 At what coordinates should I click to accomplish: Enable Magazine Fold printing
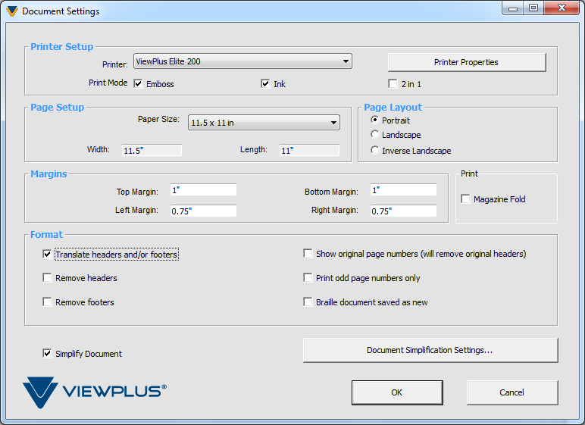tap(466, 199)
